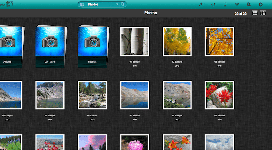Click the Seagate logo

[6, 4]
